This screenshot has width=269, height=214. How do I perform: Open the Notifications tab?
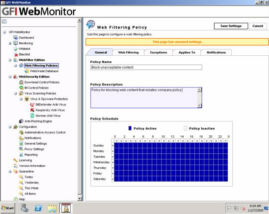point(216,52)
